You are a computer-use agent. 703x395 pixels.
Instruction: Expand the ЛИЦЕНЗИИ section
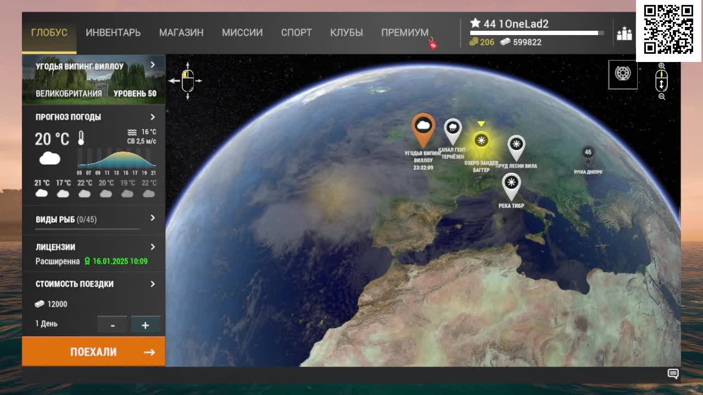pyautogui.click(x=153, y=247)
